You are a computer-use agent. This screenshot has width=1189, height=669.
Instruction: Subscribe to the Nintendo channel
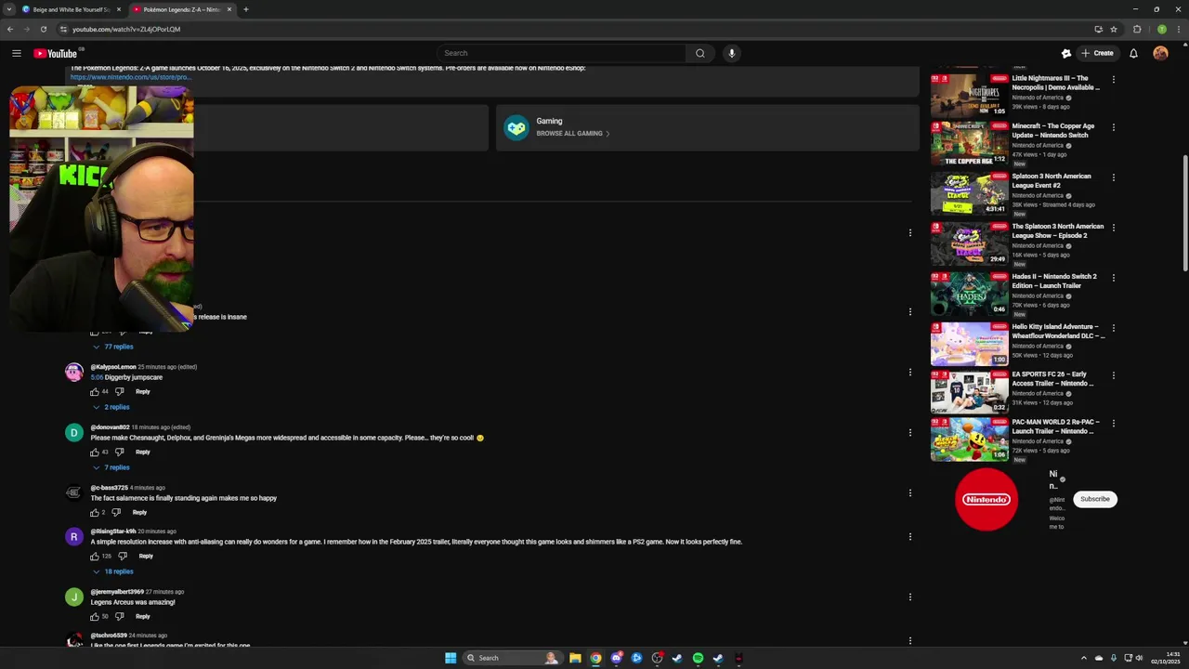(x=1095, y=499)
